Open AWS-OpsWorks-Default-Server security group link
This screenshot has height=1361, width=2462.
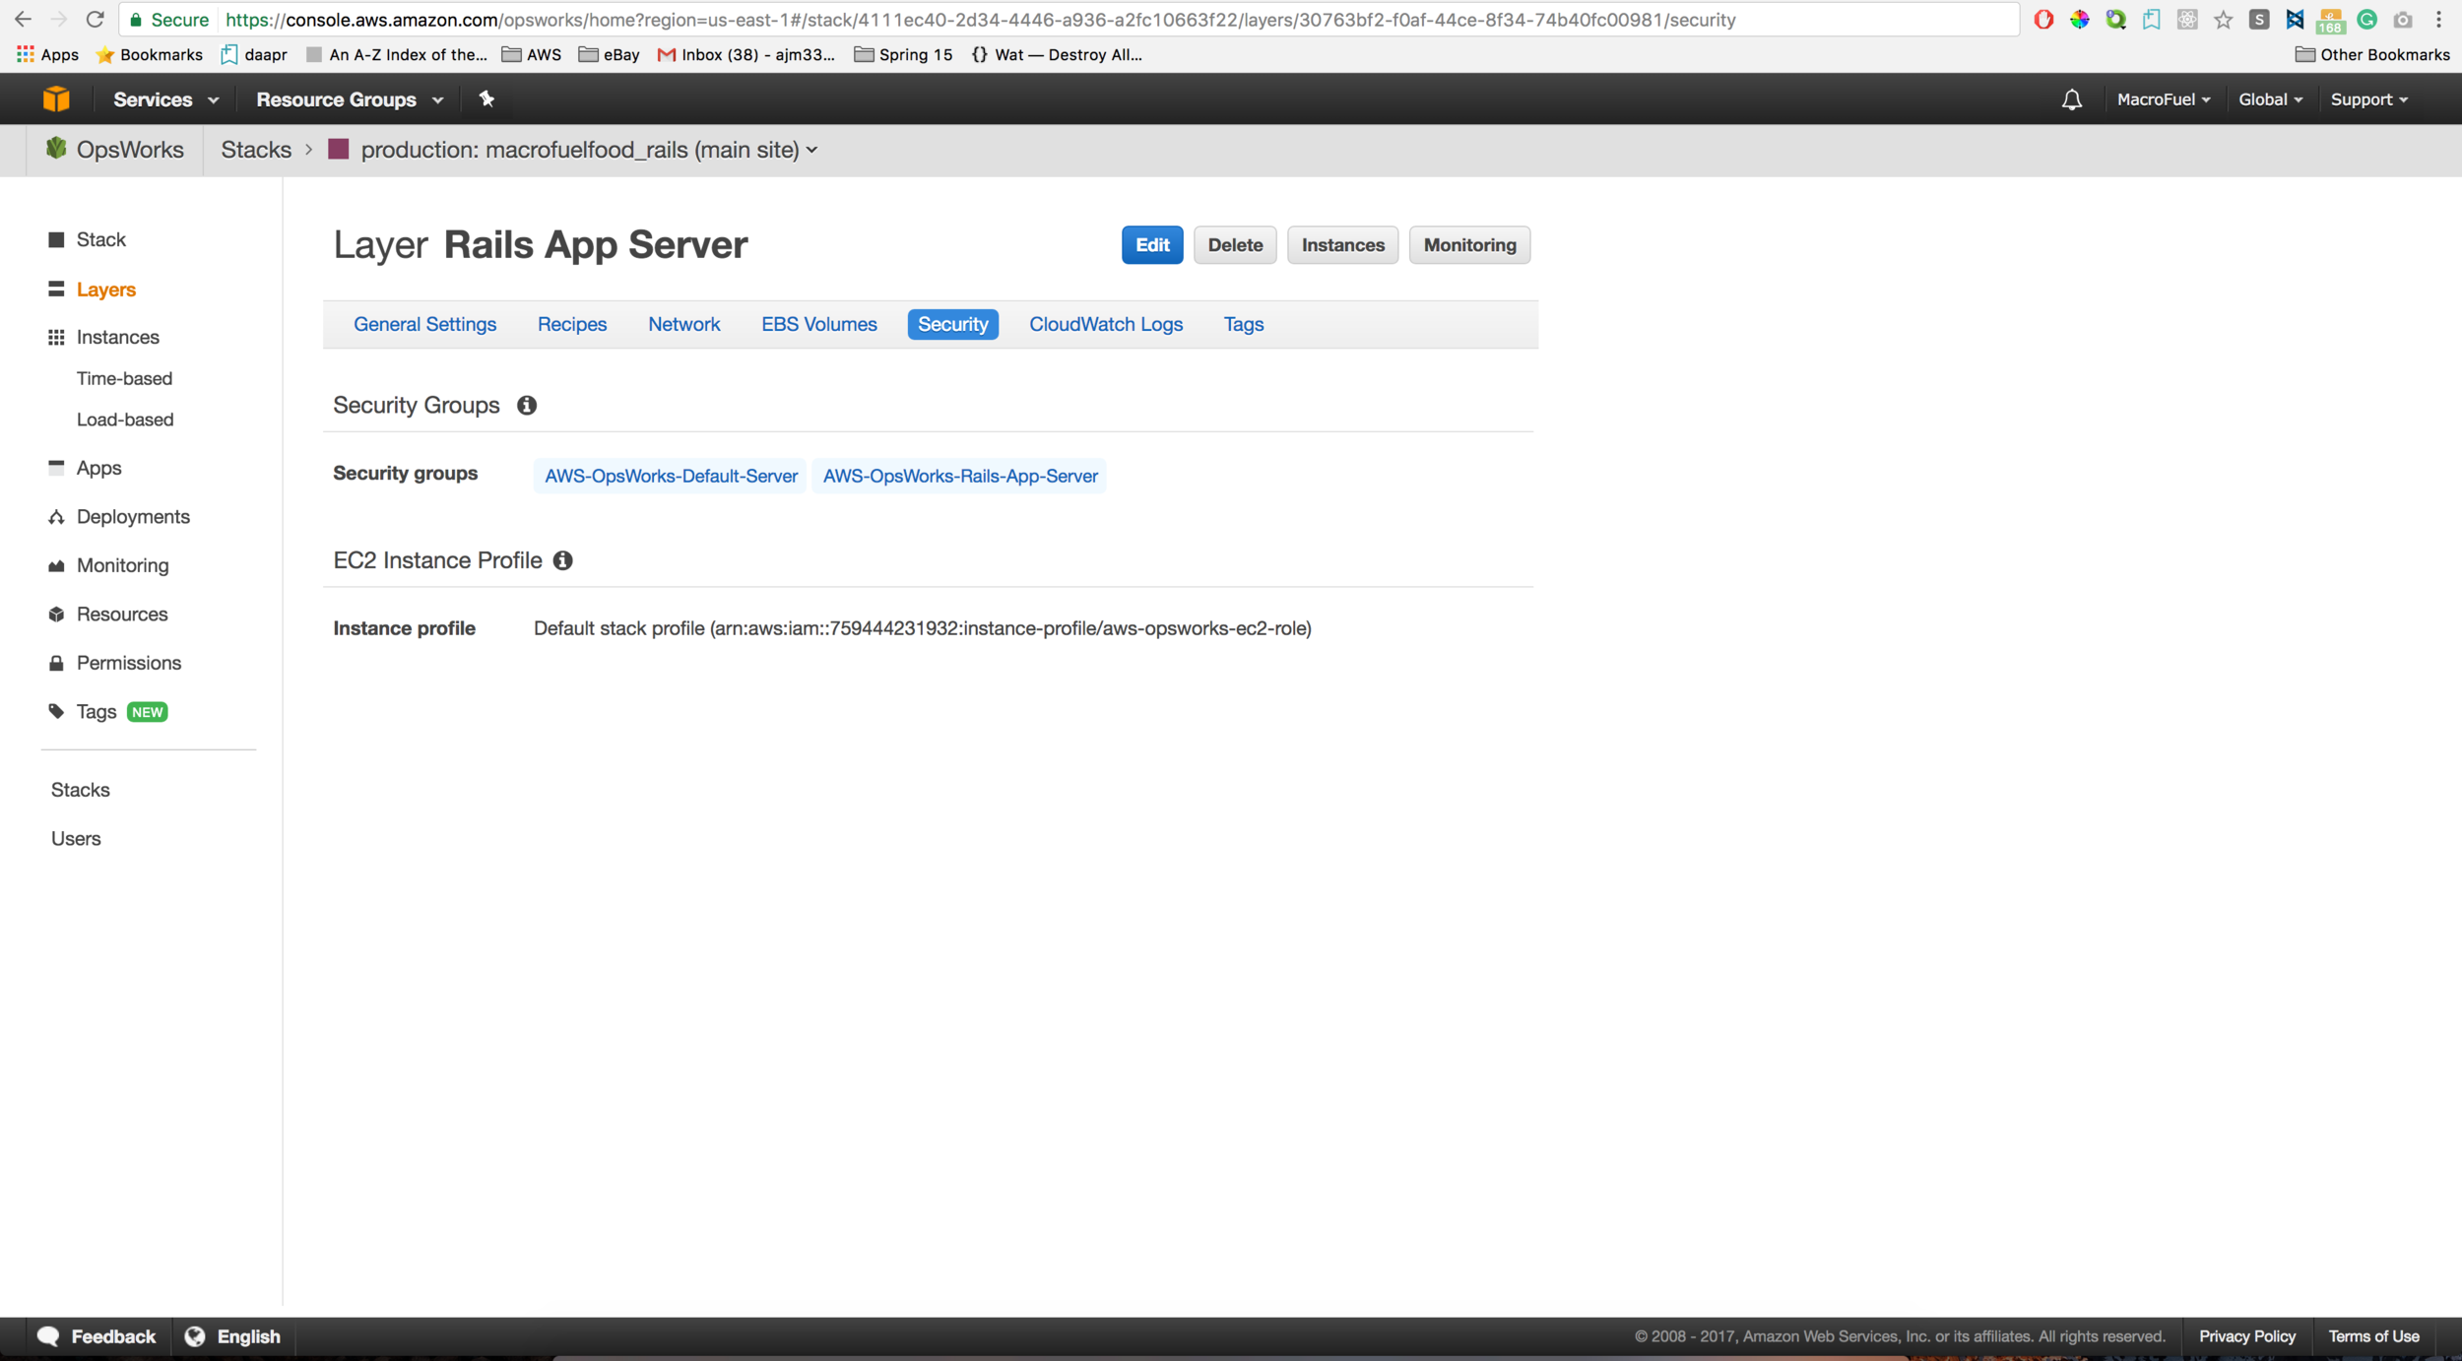pyautogui.click(x=671, y=476)
